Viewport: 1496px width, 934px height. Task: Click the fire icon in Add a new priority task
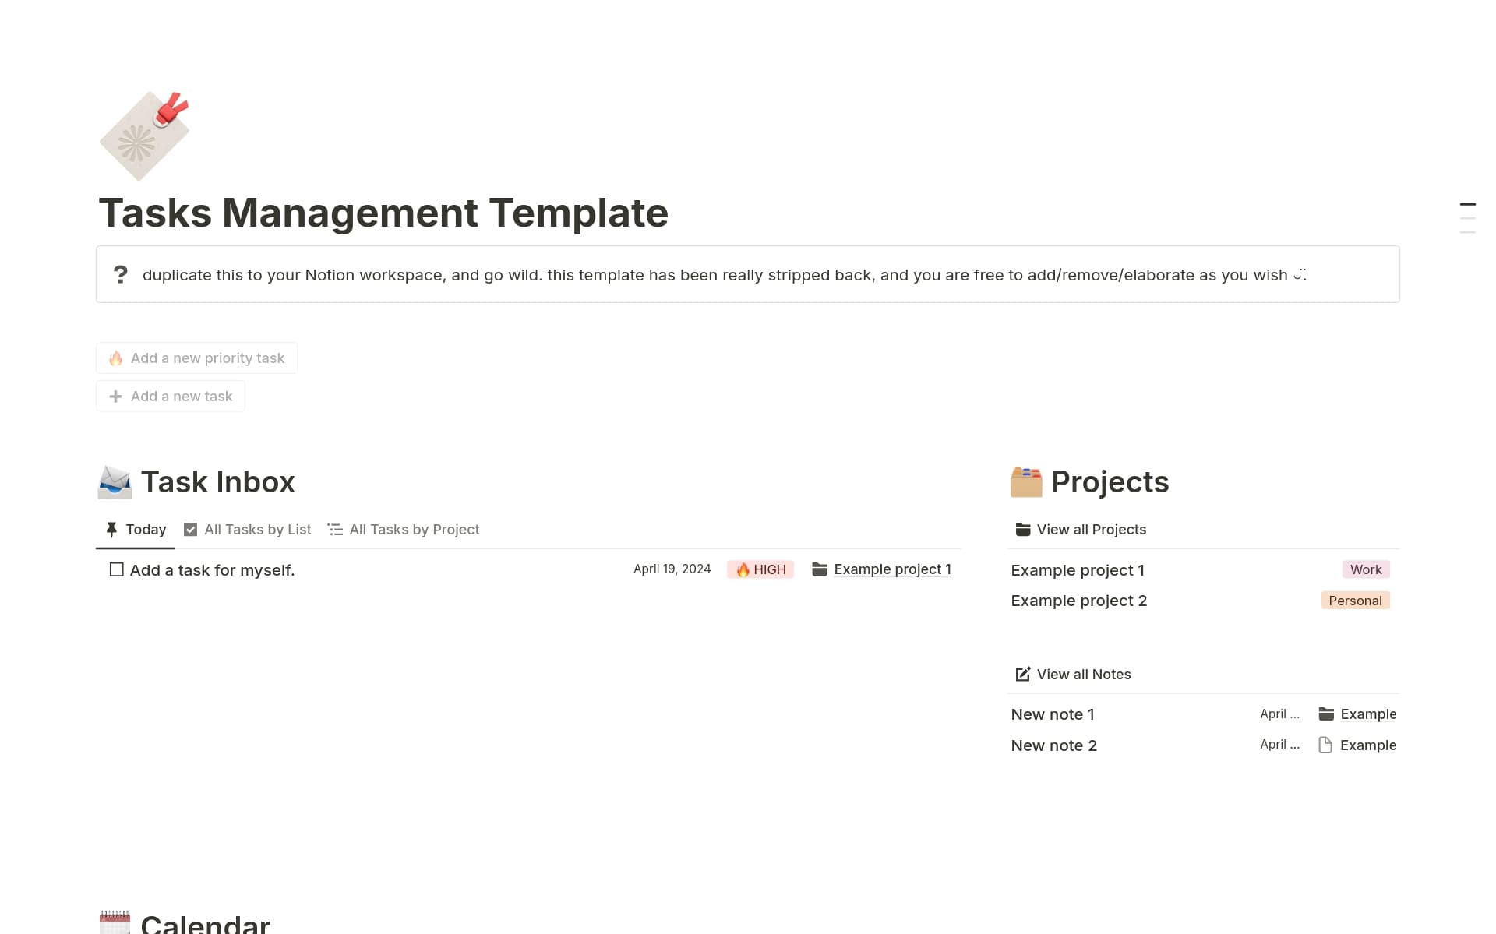point(115,358)
